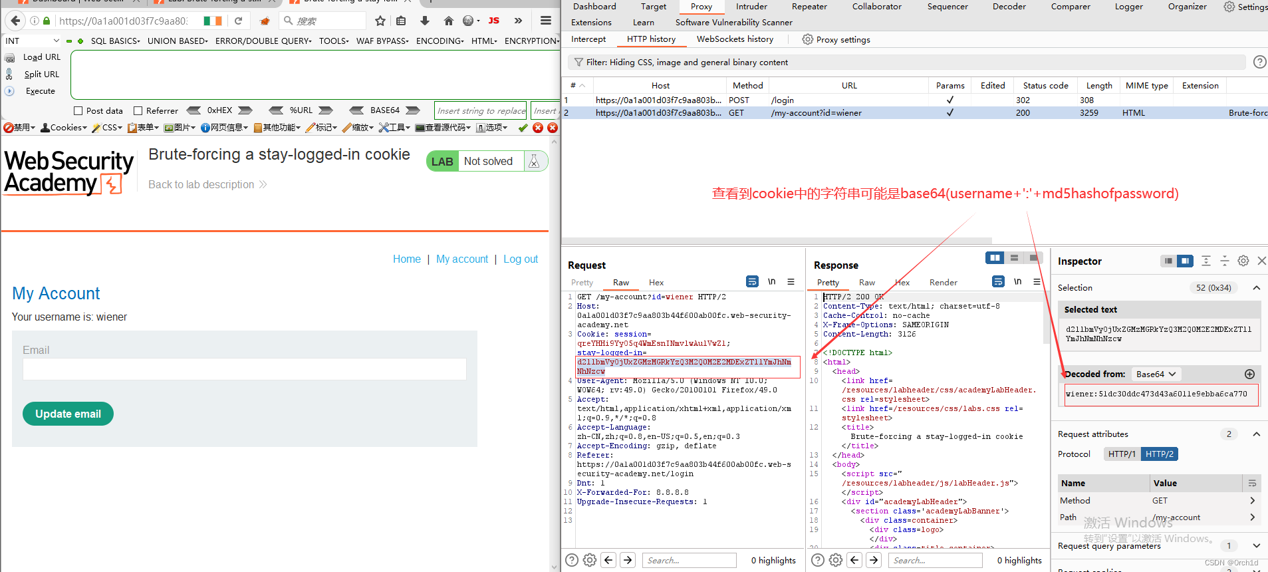
Task: Open the UNION BASED dropdown menu
Action: point(178,41)
